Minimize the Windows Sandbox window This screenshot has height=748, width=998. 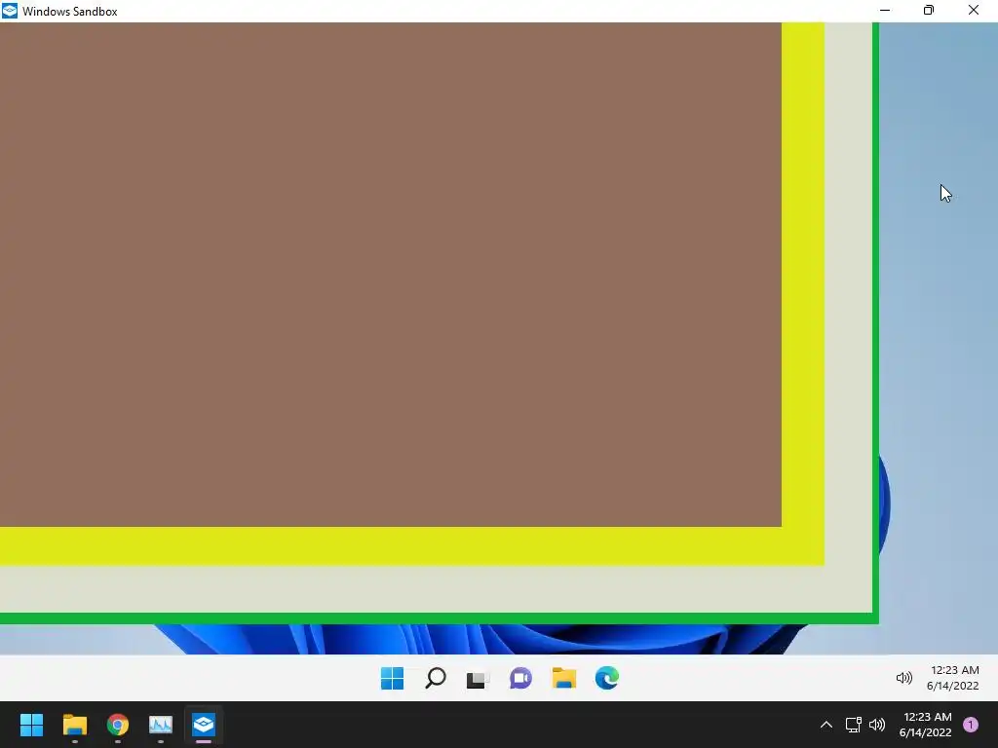click(x=885, y=10)
